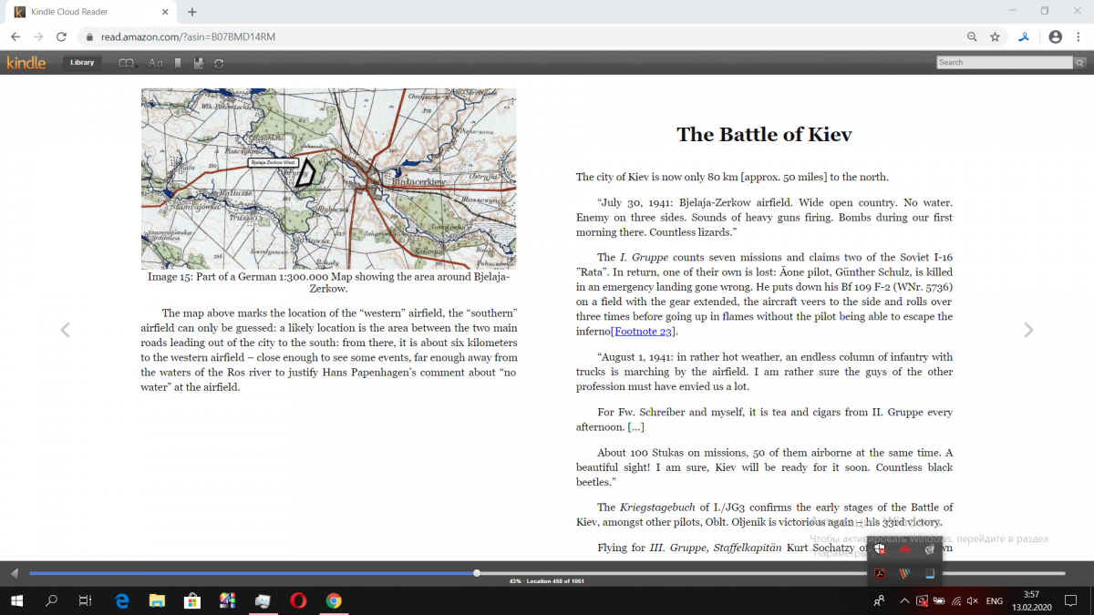Reload the page in Chrome

click(x=61, y=37)
